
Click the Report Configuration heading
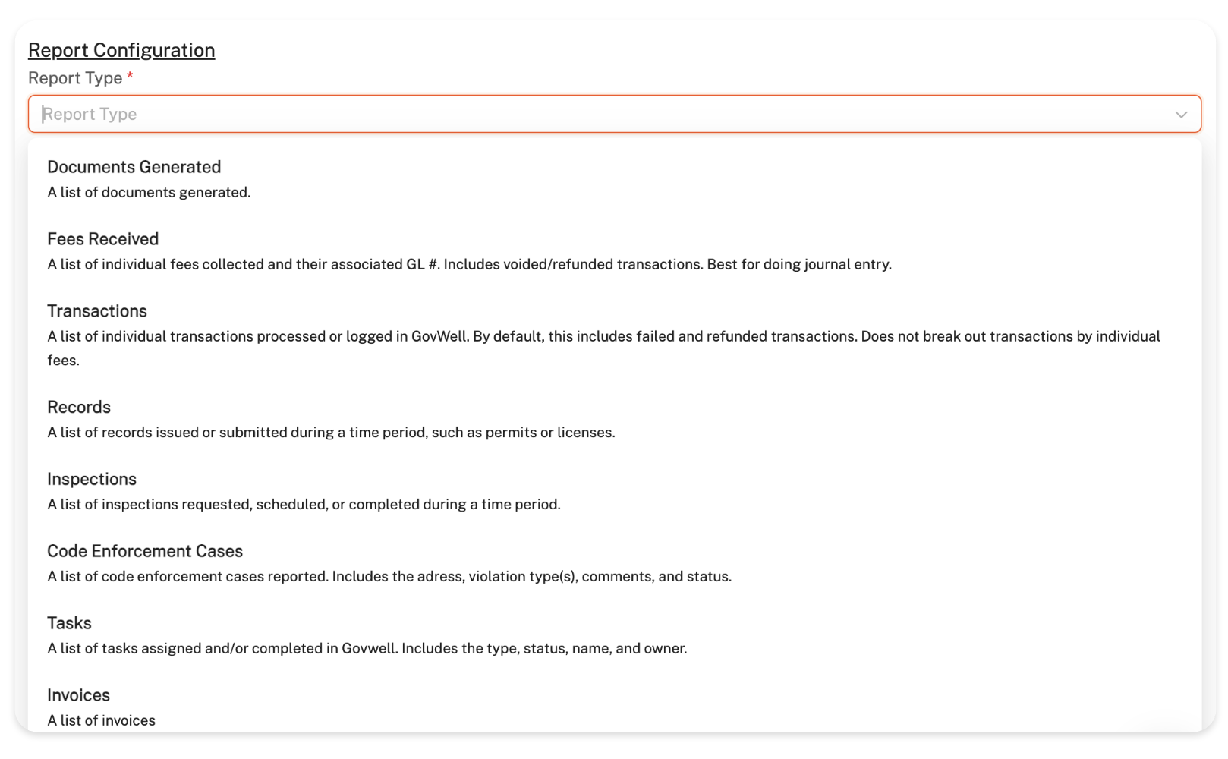[x=121, y=50]
